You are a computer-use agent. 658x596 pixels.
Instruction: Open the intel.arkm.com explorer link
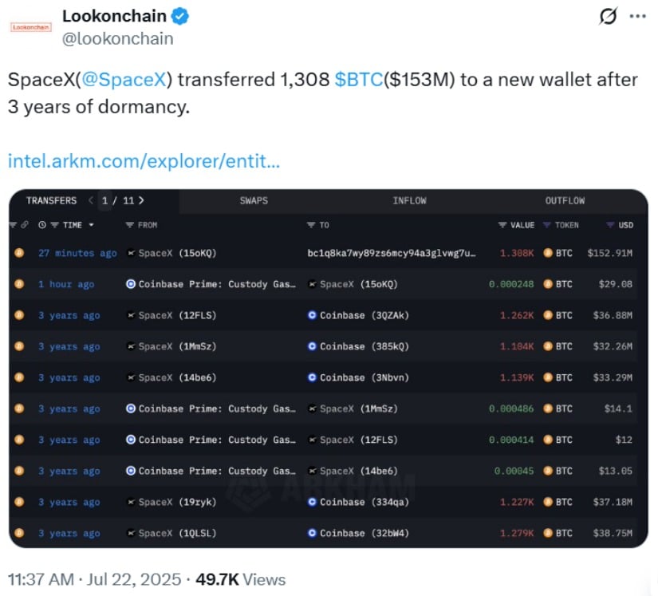[144, 160]
